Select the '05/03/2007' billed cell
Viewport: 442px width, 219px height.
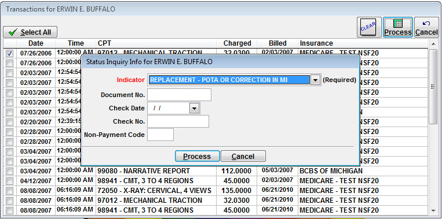(x=277, y=170)
